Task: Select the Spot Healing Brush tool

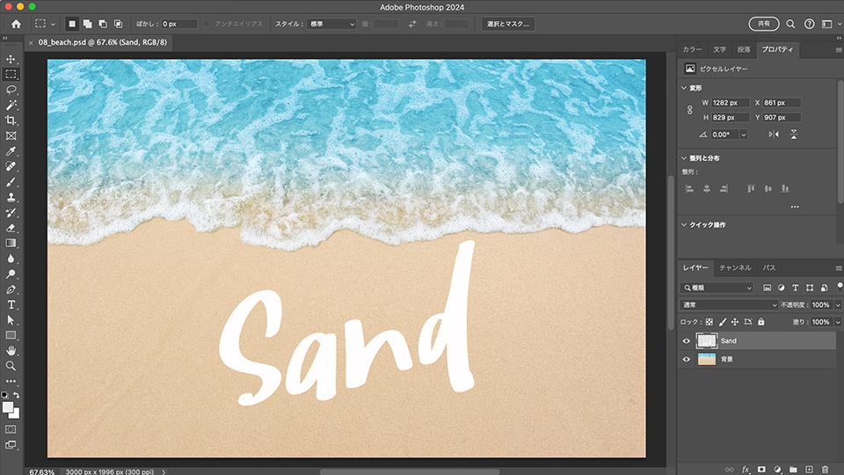Action: (x=11, y=166)
